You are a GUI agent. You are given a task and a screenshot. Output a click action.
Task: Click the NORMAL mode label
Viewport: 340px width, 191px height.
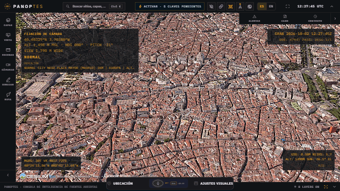(32, 57)
